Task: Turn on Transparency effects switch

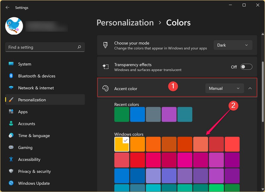Action: (246, 67)
